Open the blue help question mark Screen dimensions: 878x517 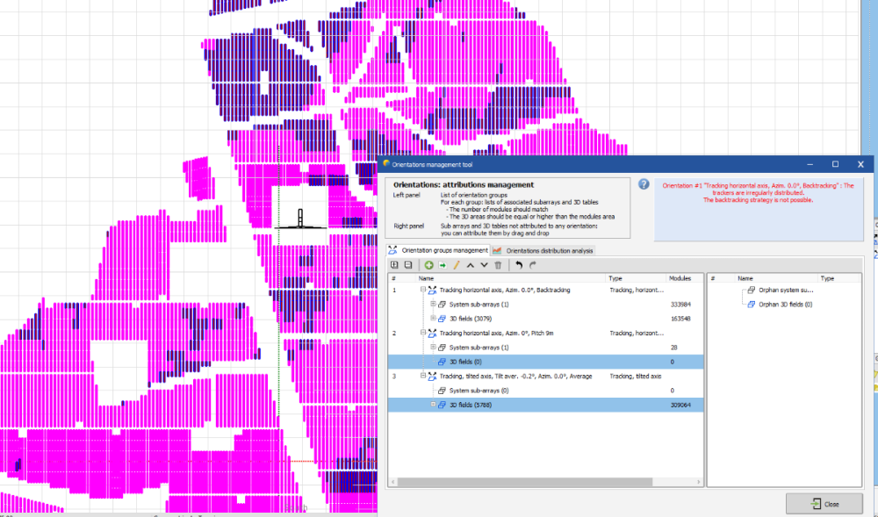pos(644,184)
